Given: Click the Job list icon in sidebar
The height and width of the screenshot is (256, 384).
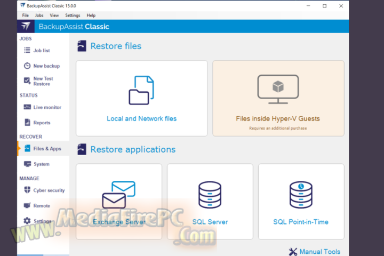Looking at the screenshot, I should (27, 50).
